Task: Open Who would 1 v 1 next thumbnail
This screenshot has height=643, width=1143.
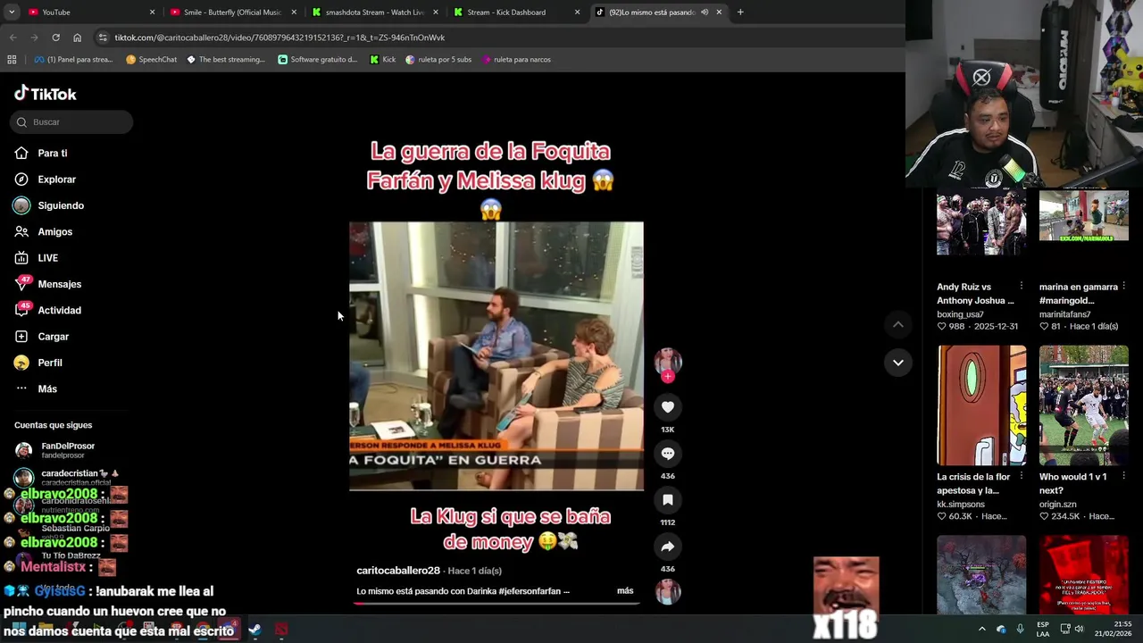Action: coord(1083,405)
